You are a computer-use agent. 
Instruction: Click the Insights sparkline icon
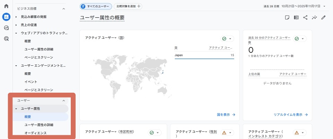coord(315,17)
